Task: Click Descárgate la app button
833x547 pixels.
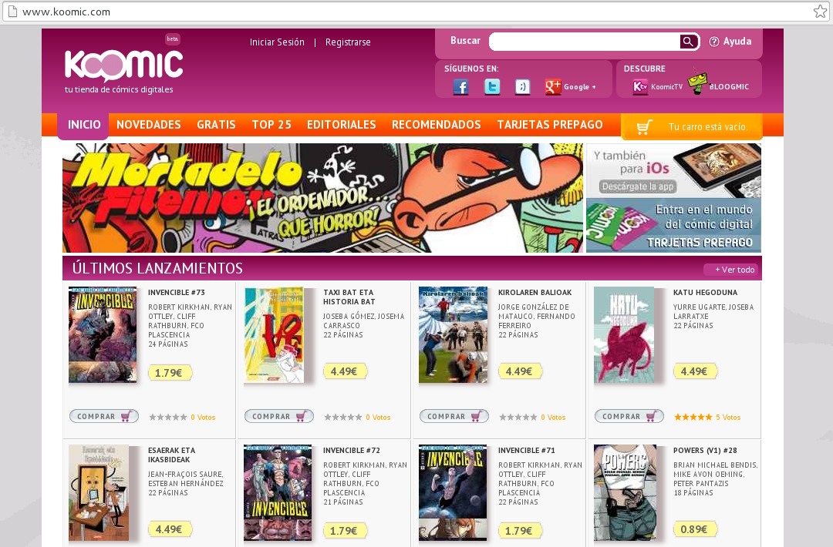Action: coord(638,186)
